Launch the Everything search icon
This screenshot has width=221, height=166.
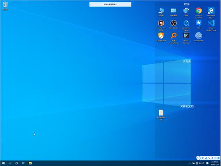(174, 38)
